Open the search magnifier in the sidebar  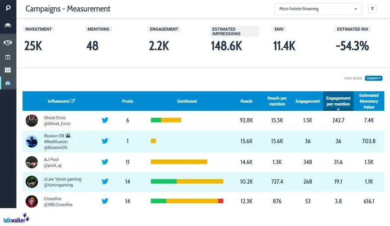8,9
